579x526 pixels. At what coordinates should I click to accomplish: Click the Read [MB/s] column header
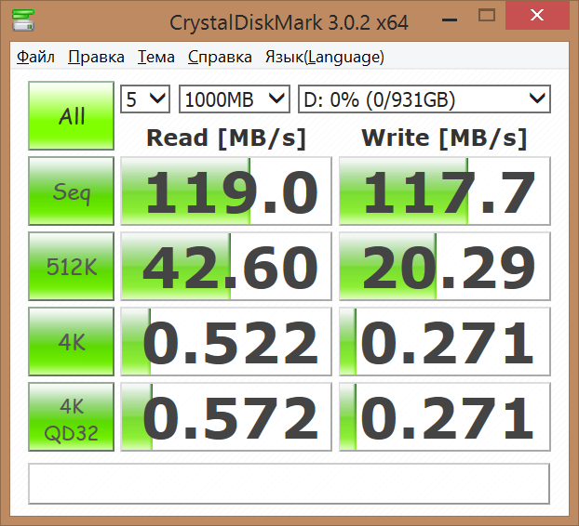[x=226, y=138]
